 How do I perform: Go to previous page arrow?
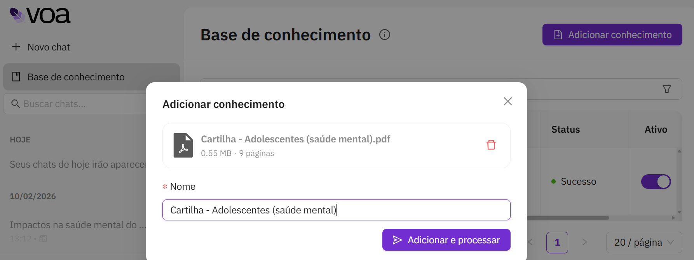pos(531,243)
